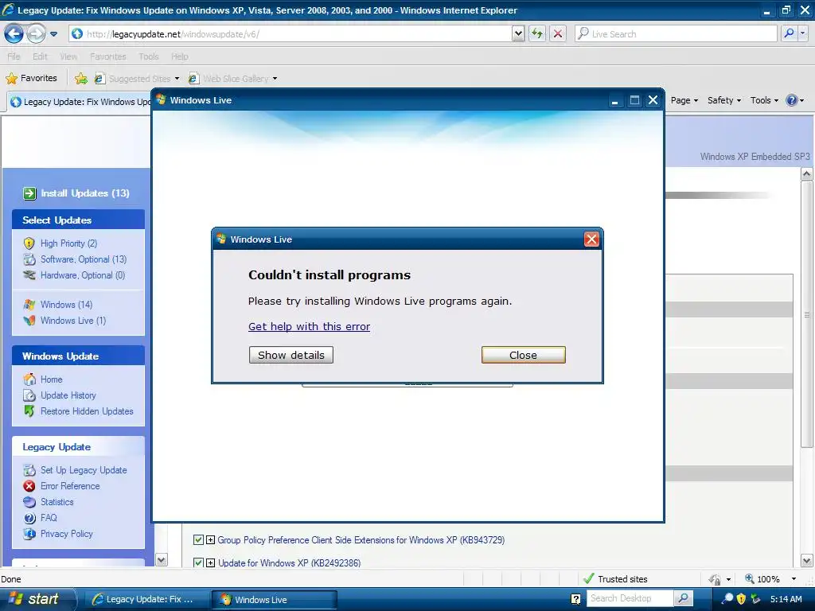Click the Live Search magnifier button
Image resolution: width=815 pixels, height=611 pixels.
(x=789, y=33)
